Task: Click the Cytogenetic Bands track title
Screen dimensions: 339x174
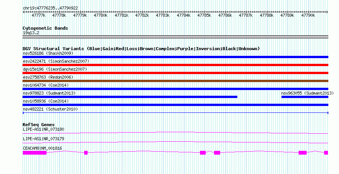Action: (45, 28)
